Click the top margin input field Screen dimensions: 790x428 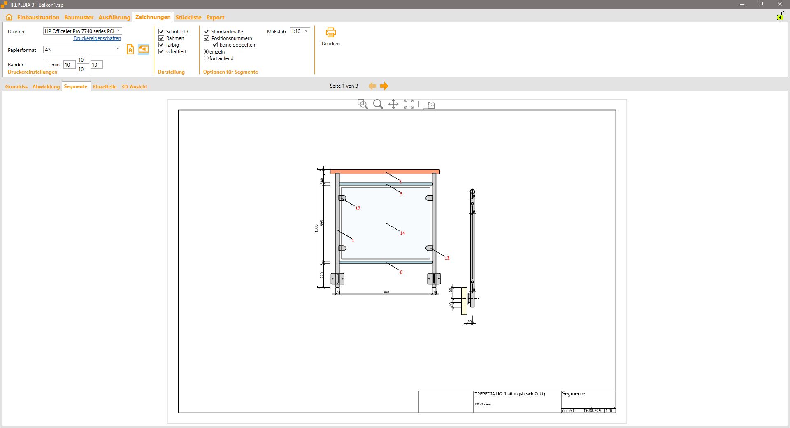83,60
